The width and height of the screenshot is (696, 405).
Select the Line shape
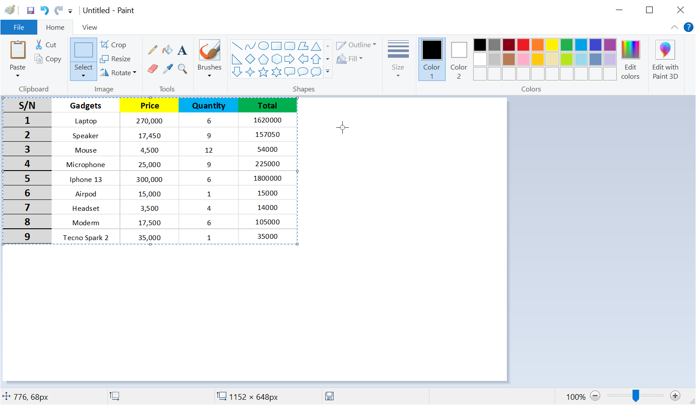point(237,46)
